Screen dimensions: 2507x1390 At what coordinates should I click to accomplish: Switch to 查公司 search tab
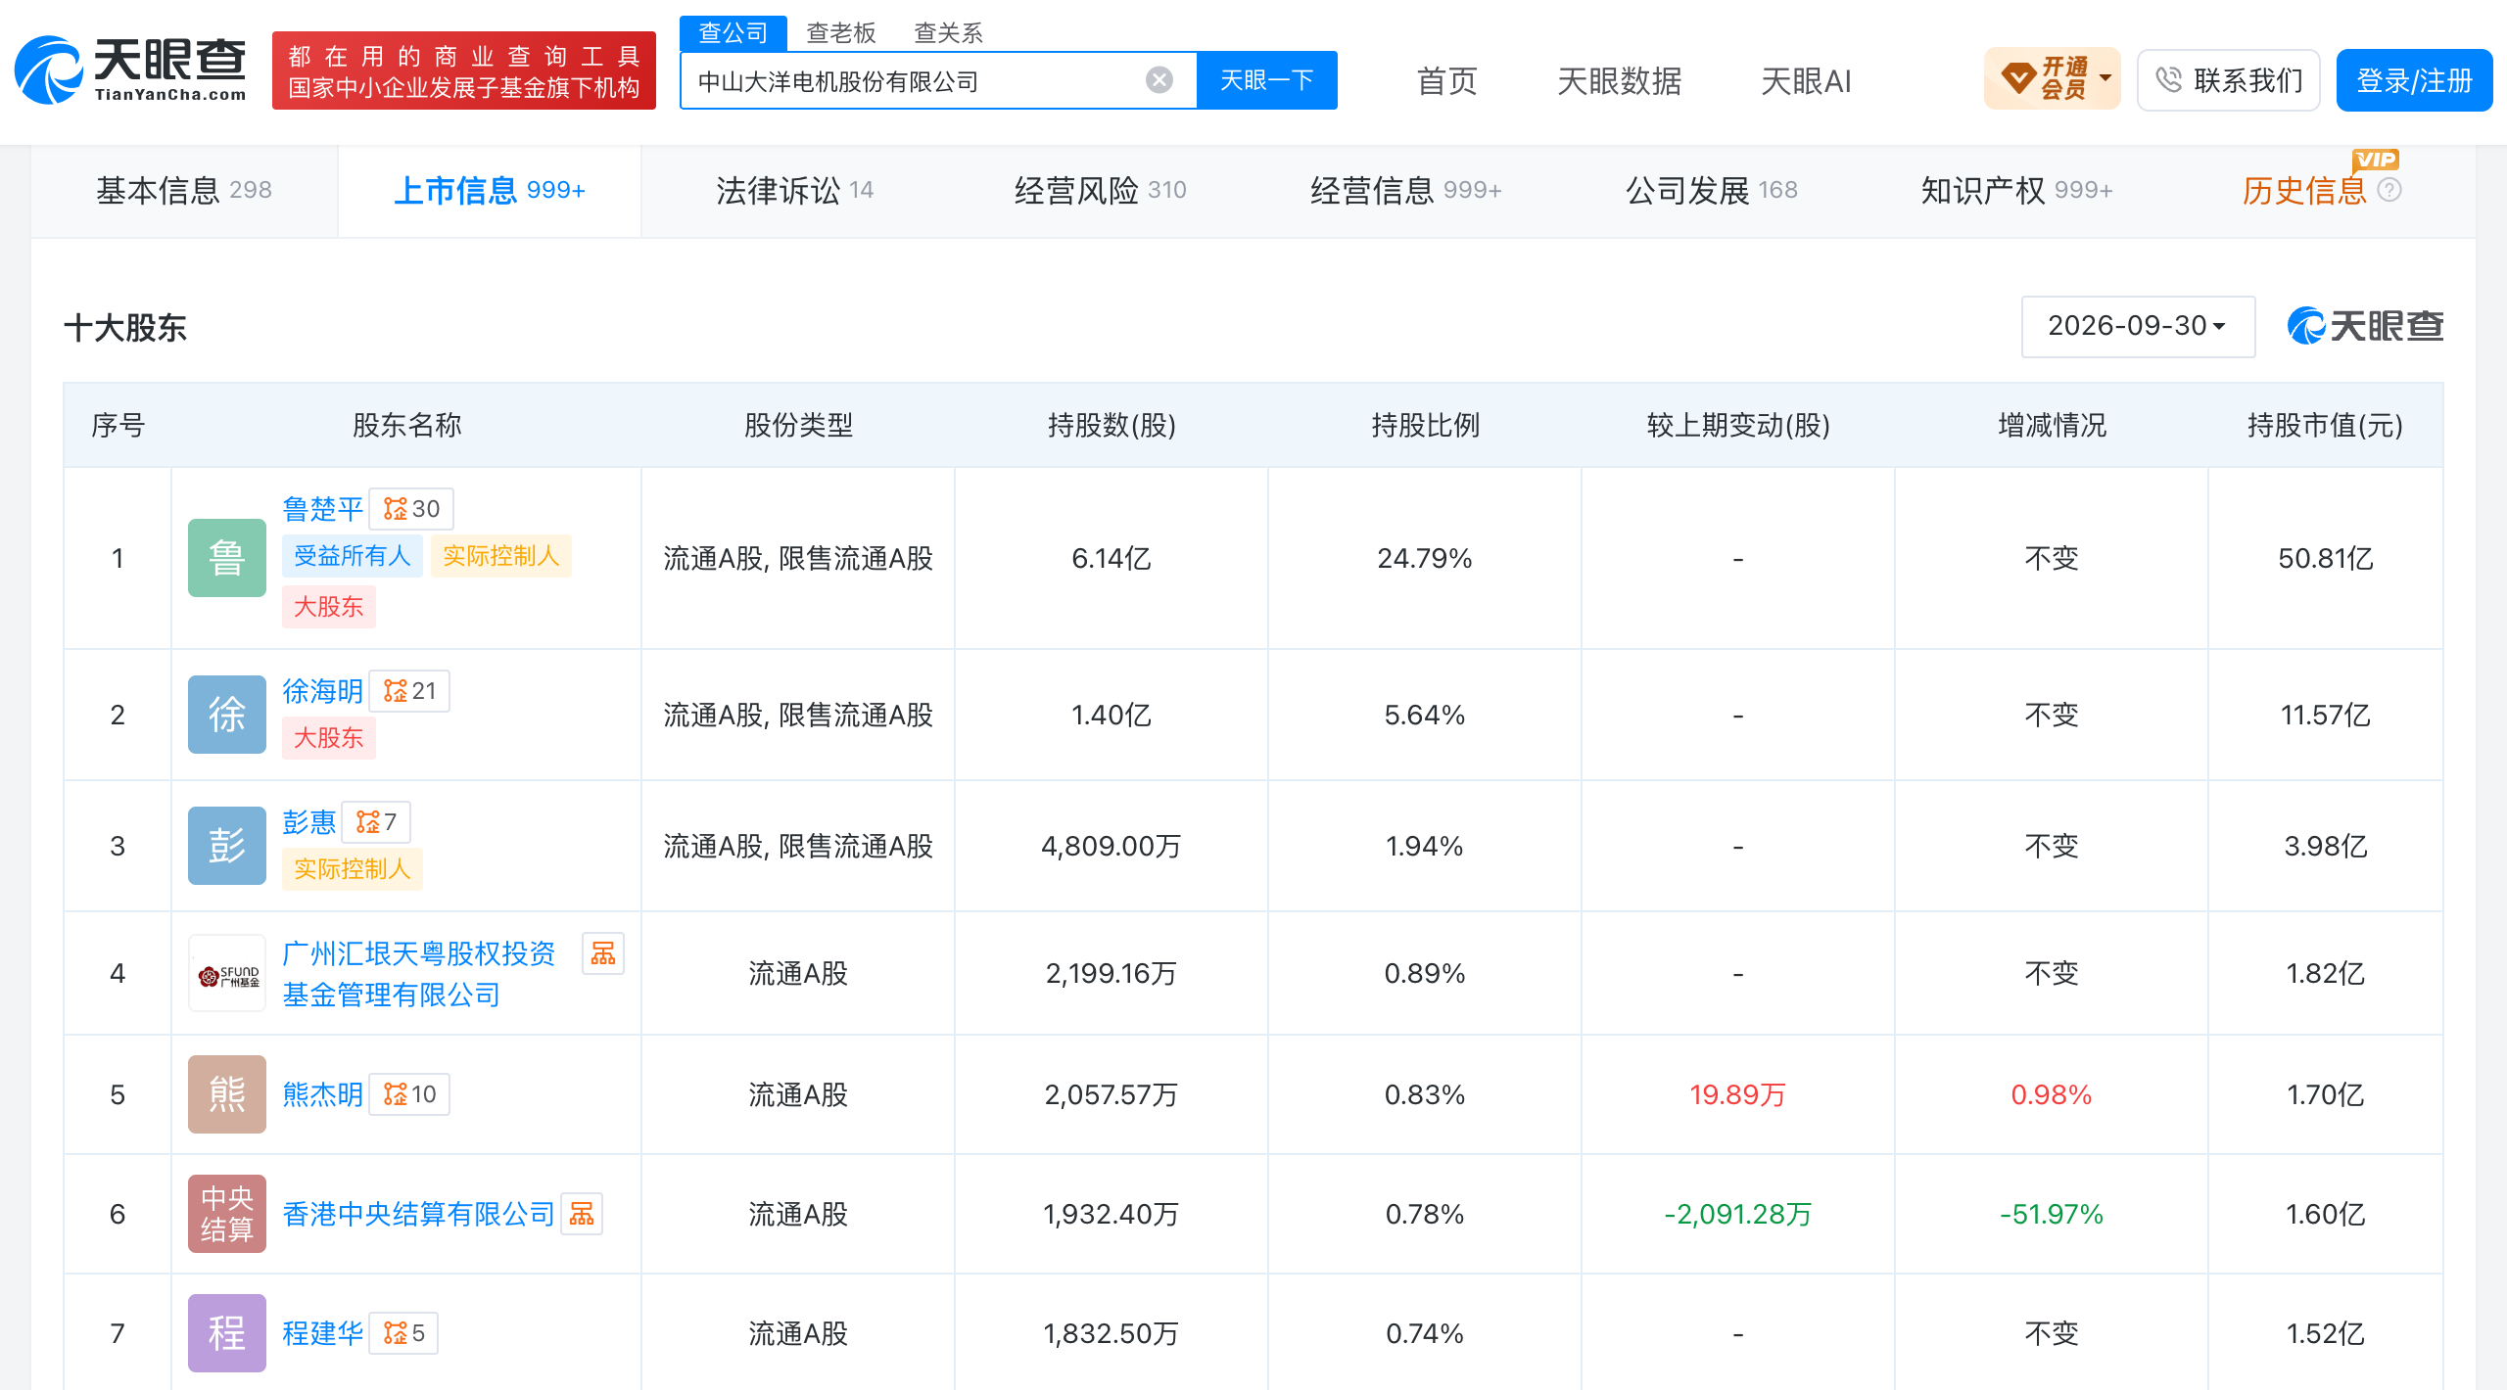[733, 33]
